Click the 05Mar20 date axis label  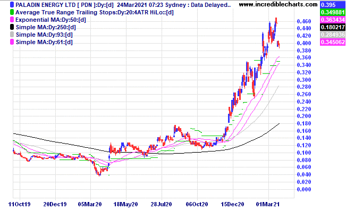pyautogui.click(x=90, y=204)
